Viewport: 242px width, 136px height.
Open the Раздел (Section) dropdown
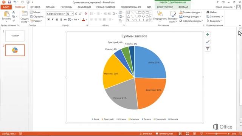click(36, 21)
